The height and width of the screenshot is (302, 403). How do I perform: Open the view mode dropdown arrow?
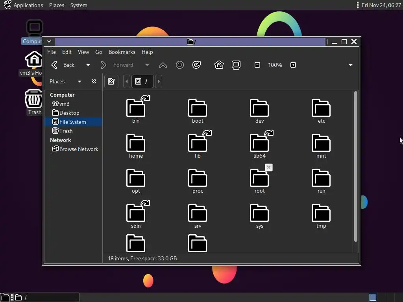(x=351, y=65)
